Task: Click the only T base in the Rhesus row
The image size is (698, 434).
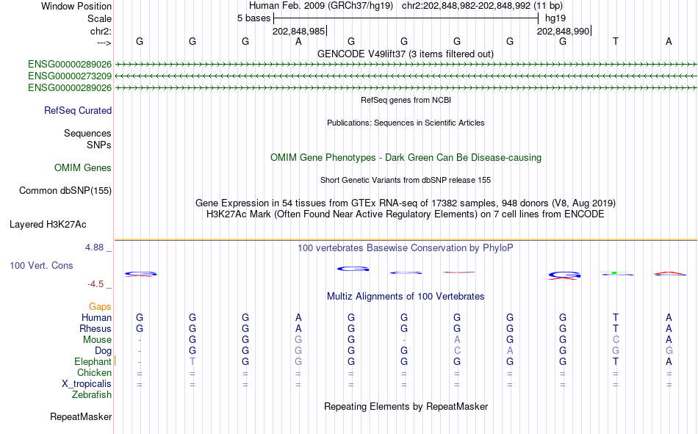Action: [x=616, y=328]
